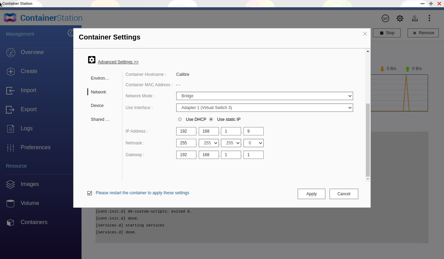This screenshot has height=259, width=444.
Task: Click the dialog's vertical scrollbar thumb
Action: coord(368,140)
